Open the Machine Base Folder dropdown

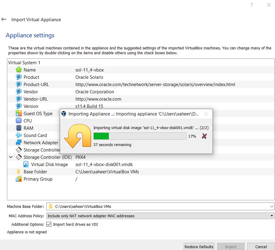pos(272,206)
